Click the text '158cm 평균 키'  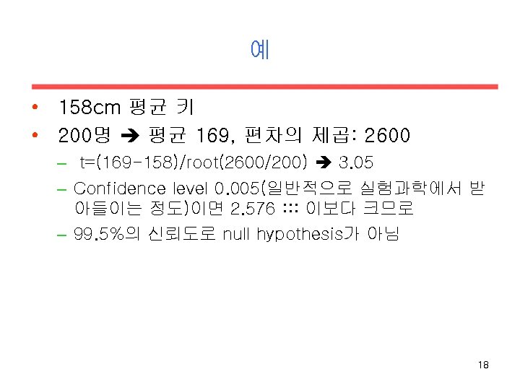126,107
